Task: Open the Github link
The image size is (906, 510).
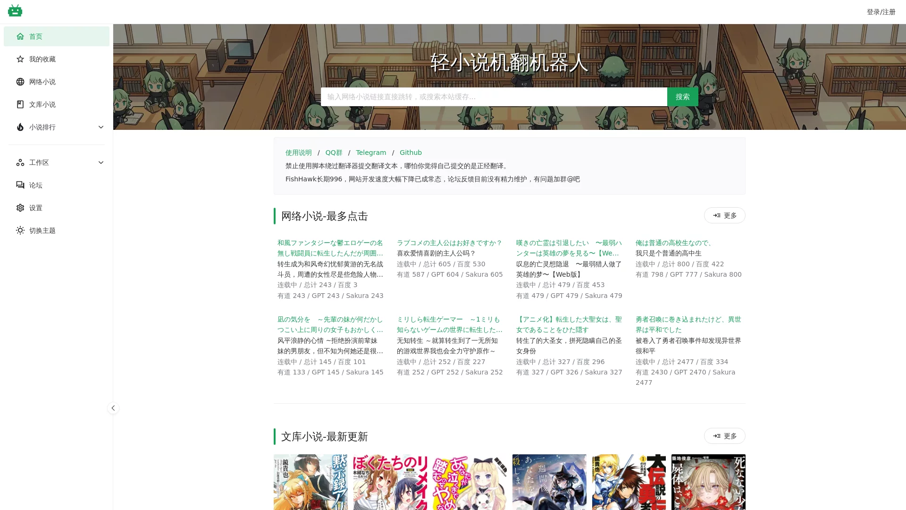Action: (411, 153)
